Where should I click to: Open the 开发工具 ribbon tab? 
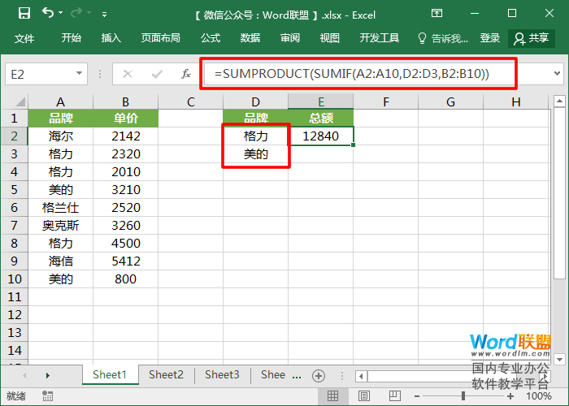coord(380,38)
